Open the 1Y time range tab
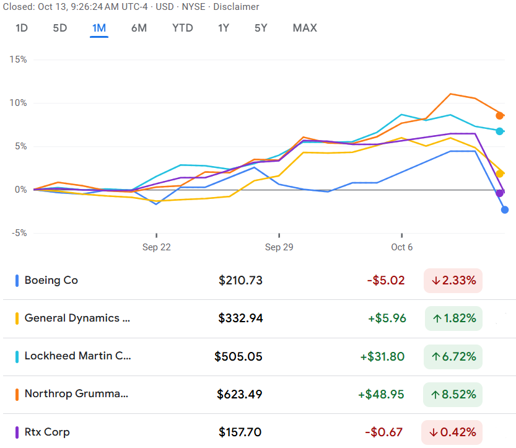 224,28
